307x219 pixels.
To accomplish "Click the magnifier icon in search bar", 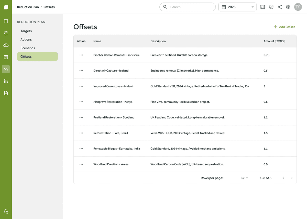I will tap(165, 7).
